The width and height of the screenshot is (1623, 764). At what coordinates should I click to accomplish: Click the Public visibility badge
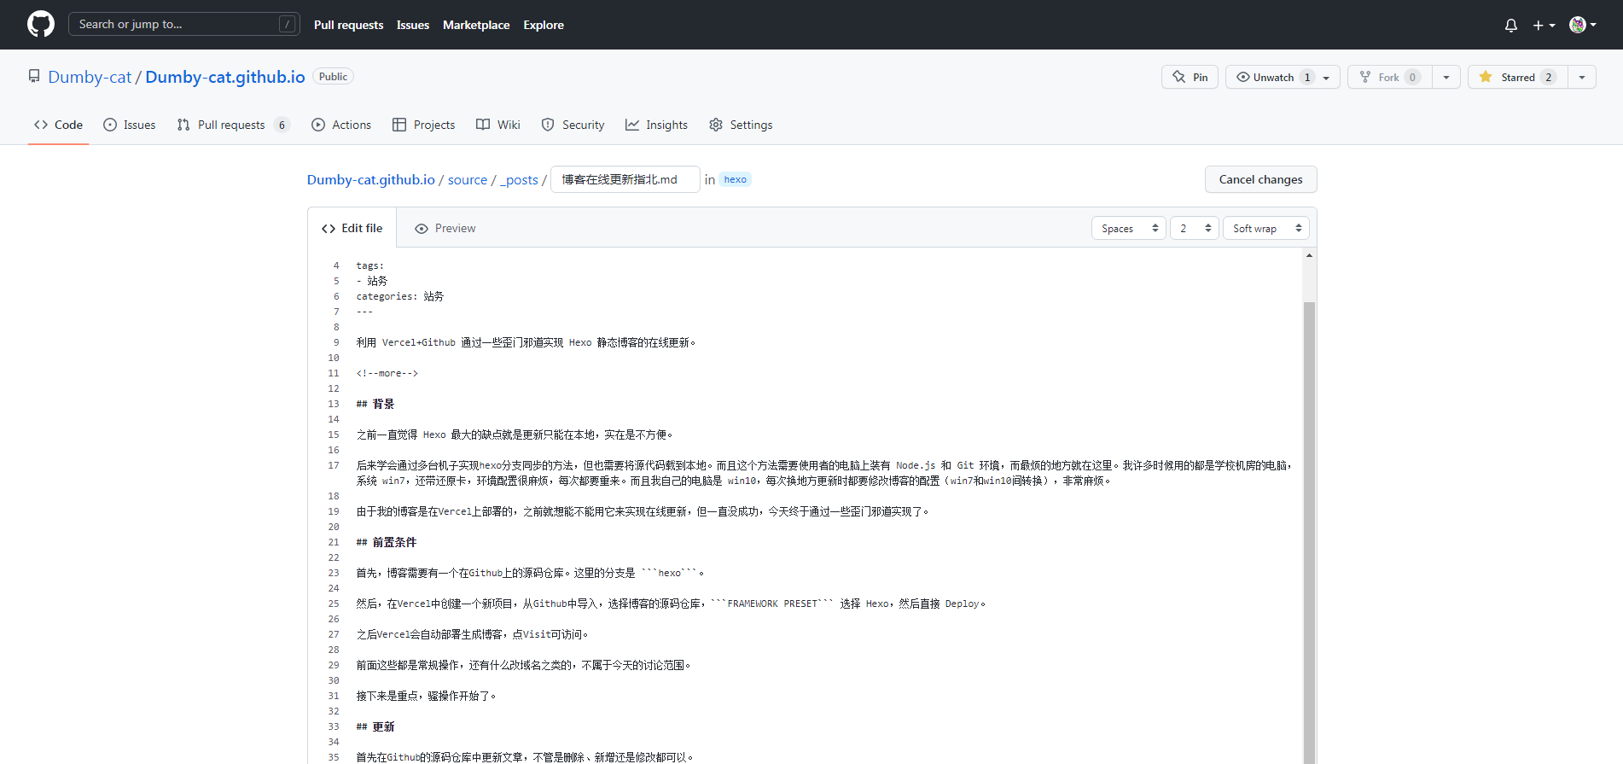coord(333,76)
